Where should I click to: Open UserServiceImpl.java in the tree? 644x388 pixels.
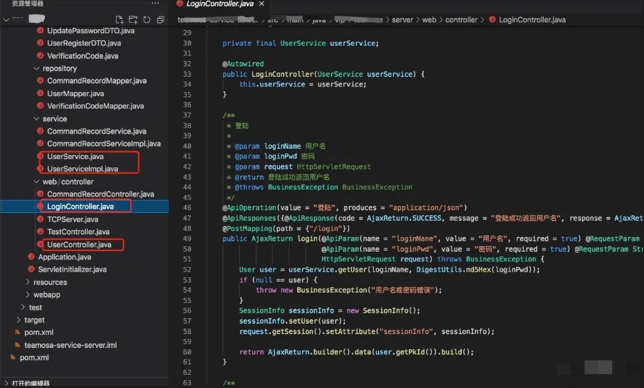[82, 169]
